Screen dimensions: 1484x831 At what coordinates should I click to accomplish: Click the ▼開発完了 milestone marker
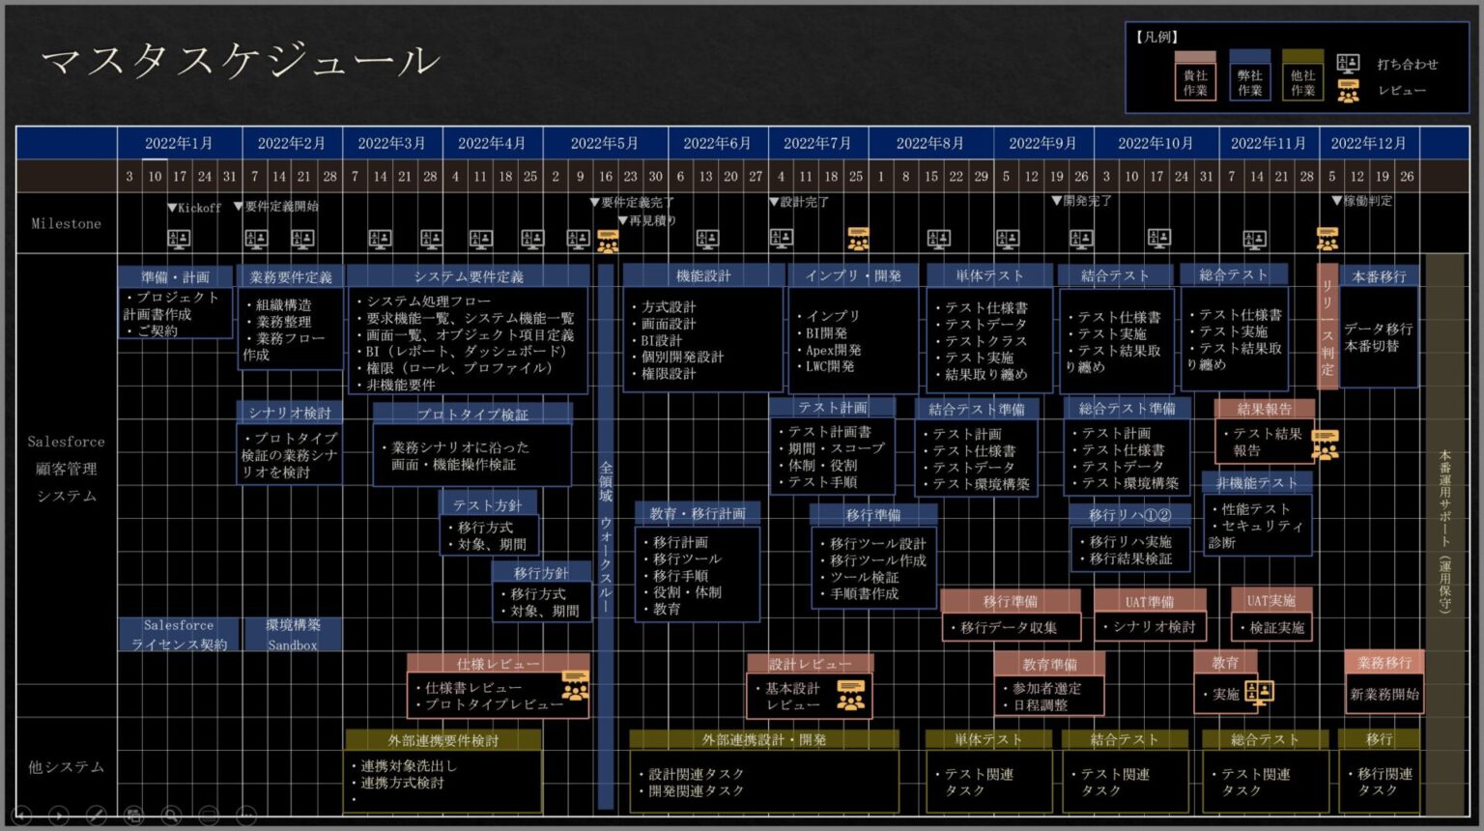(x=1055, y=203)
